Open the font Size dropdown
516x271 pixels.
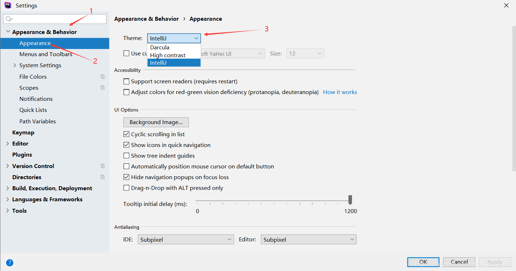coord(305,54)
